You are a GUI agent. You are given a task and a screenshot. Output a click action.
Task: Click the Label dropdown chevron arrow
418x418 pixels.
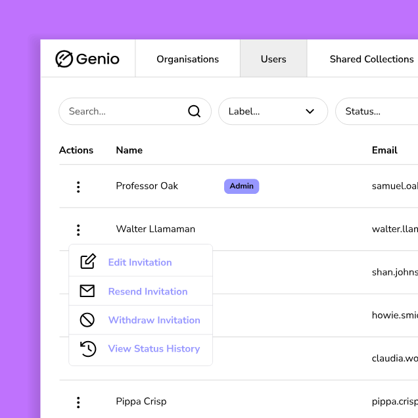coord(310,112)
